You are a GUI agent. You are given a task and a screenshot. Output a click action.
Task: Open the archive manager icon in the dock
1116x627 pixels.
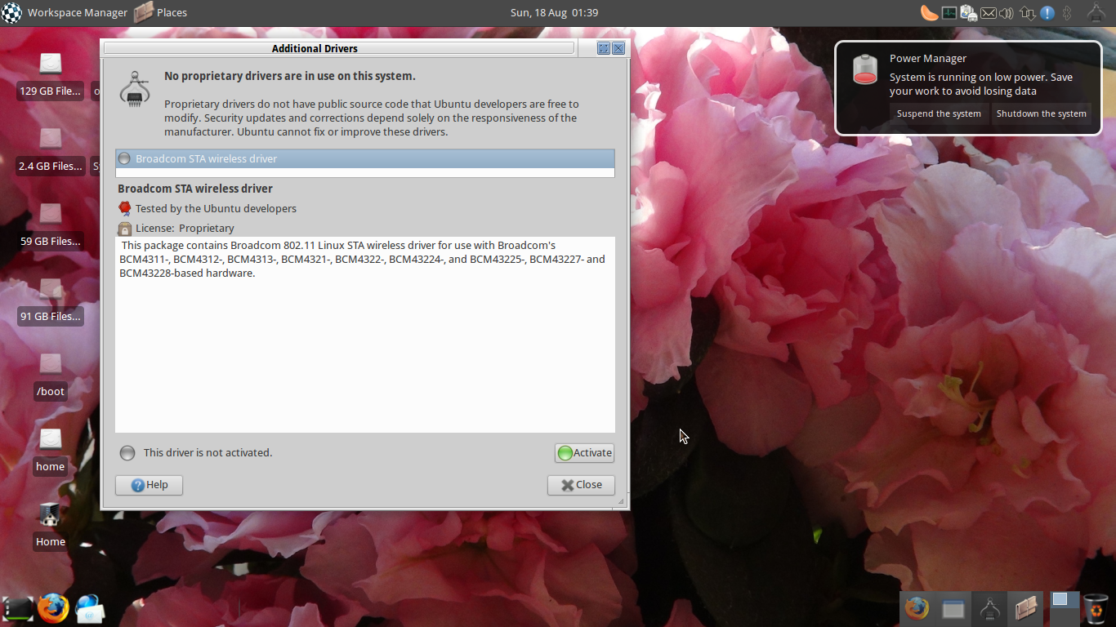pyautogui.click(x=1026, y=607)
